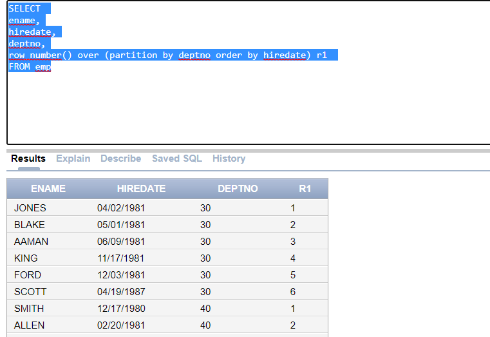The height and width of the screenshot is (337, 490).
Task: Click the ENAME column header
Action: click(x=48, y=189)
